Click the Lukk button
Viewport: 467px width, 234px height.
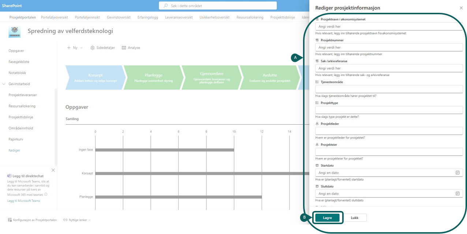354,218
